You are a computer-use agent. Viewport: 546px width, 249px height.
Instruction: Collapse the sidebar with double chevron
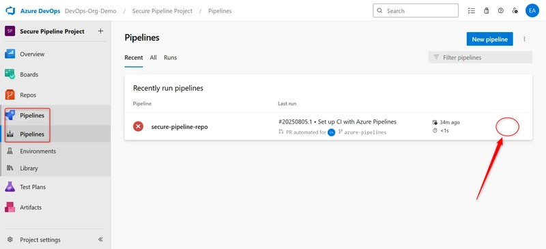coord(100,239)
